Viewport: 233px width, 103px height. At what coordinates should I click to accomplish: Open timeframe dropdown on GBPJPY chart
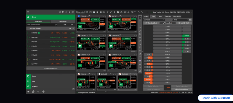click(x=123, y=16)
